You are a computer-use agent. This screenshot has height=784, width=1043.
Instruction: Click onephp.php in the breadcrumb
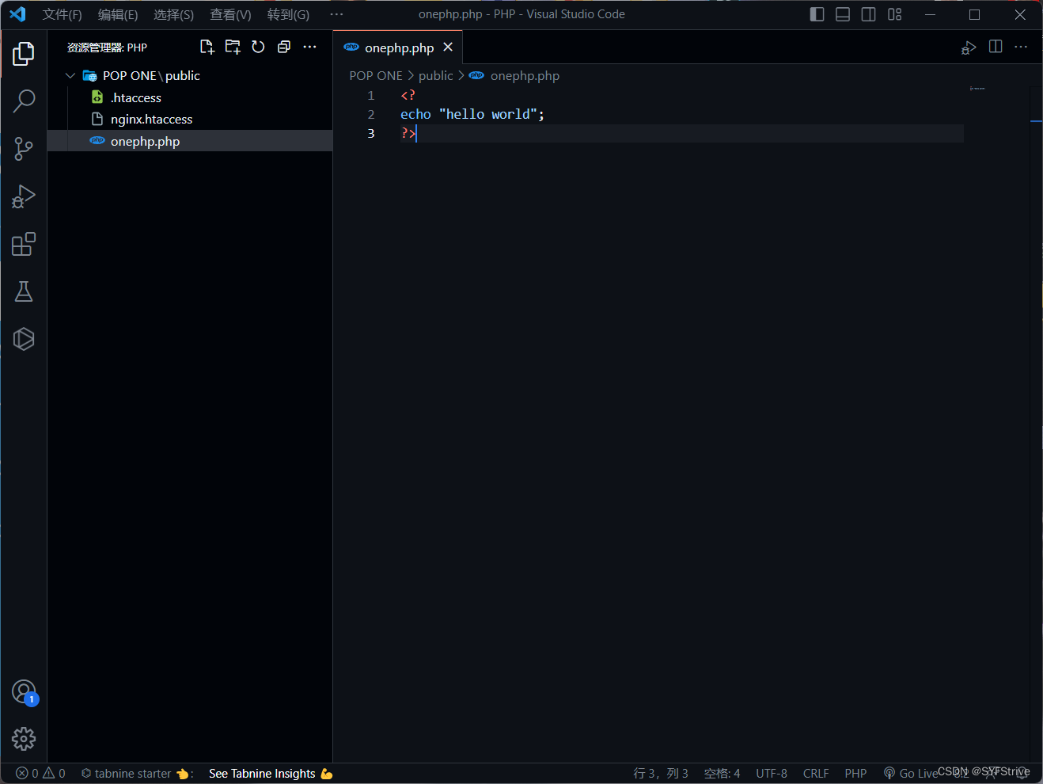coord(525,76)
